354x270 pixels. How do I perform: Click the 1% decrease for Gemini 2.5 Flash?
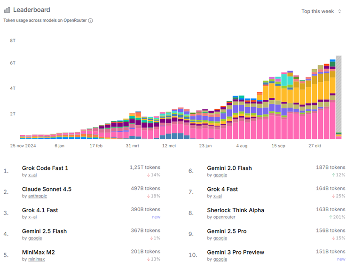[x=155, y=238]
